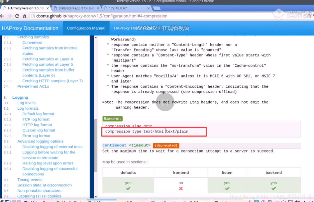Click the sidebar scrollbar down arrow
The height and width of the screenshot is (202, 314).
pos(96,197)
